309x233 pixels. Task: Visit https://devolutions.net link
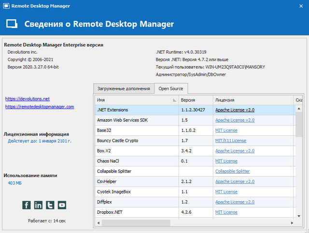(x=28, y=99)
